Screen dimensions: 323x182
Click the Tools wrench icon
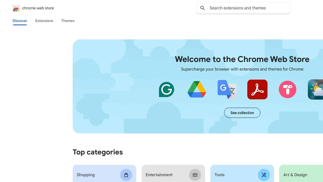pos(264,175)
